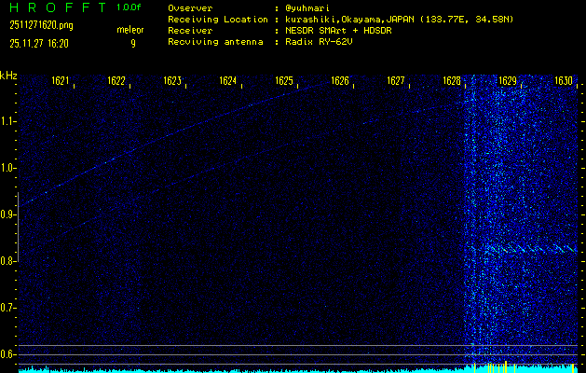Click the 1.0 kHz axis label

[x=7, y=169]
